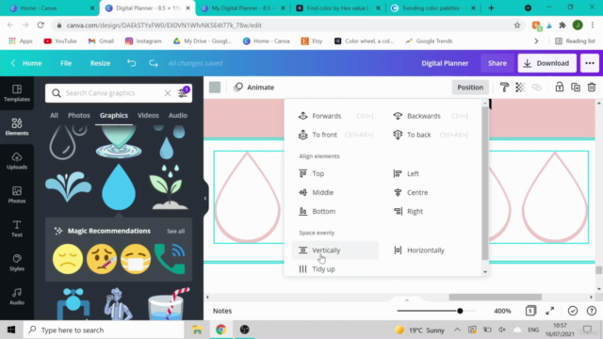Collapse the side panel with the arrow handle

pyautogui.click(x=205, y=199)
